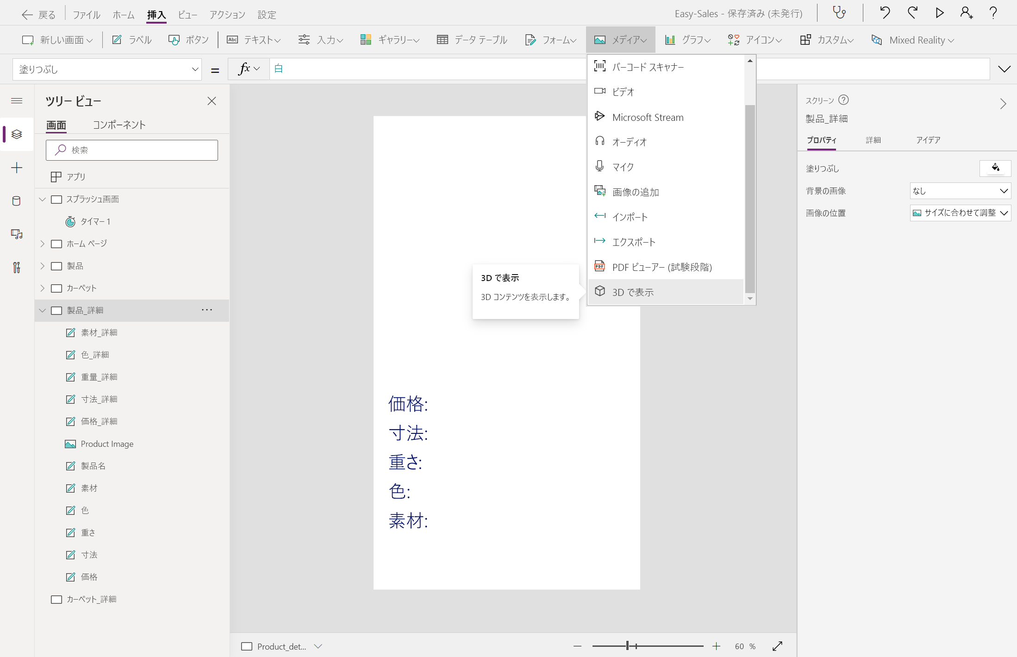
Task: Open the Share user icon
Action: pos(966,13)
